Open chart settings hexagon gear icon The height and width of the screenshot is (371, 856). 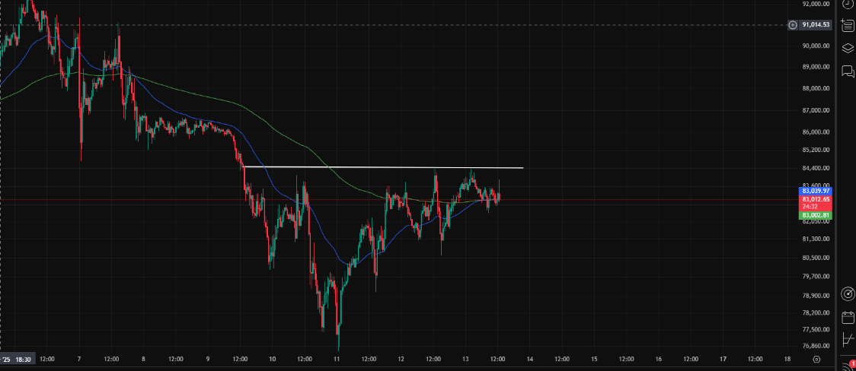coord(816,360)
